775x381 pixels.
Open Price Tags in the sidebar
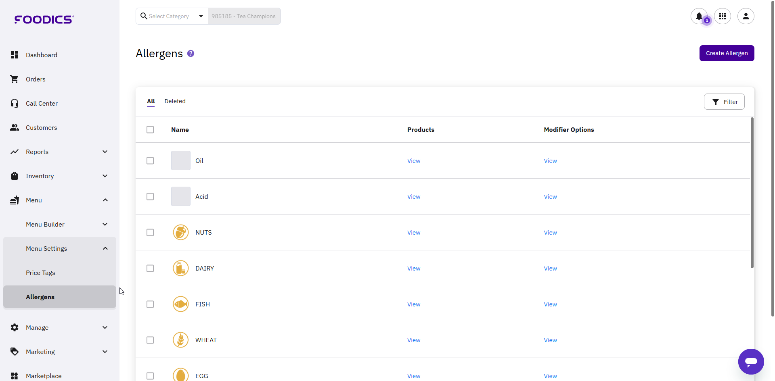(x=40, y=273)
